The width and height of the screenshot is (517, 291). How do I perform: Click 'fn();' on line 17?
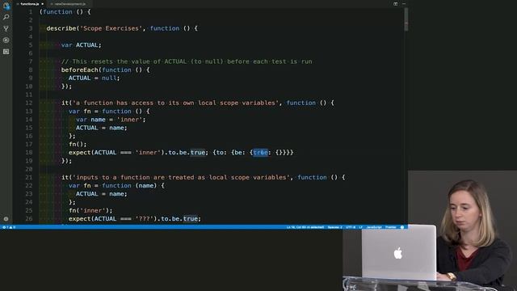click(x=78, y=144)
